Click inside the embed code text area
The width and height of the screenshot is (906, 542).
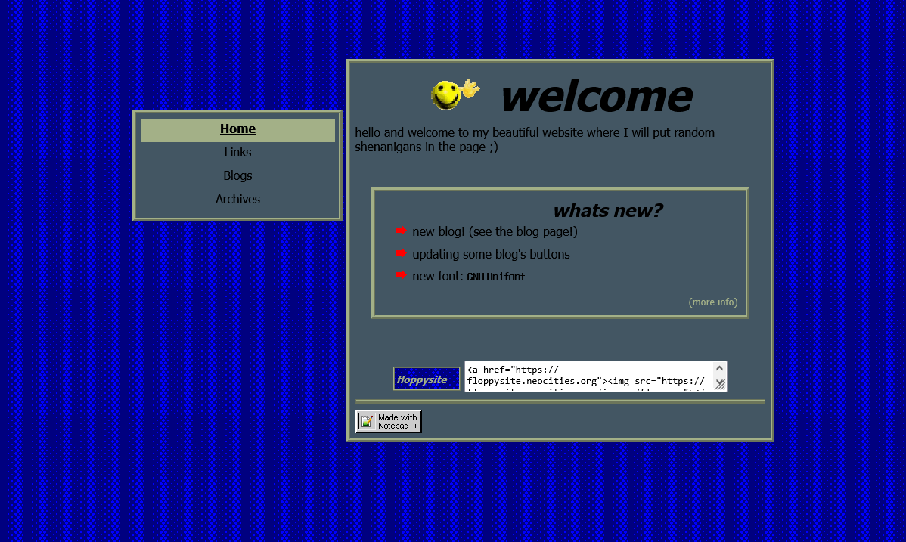click(588, 376)
